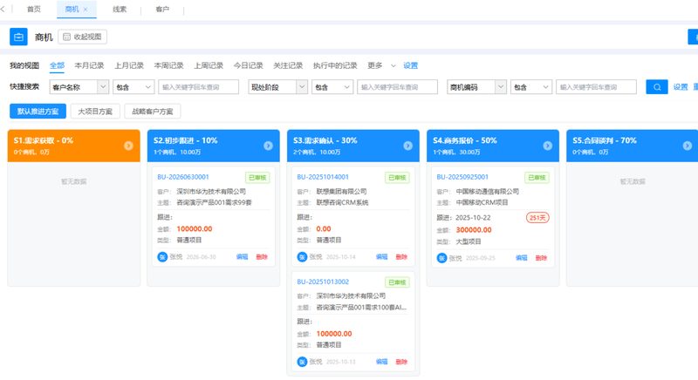Click owner avatar on card BU-20260630001
The width and height of the screenshot is (698, 380).
pyautogui.click(x=162, y=257)
